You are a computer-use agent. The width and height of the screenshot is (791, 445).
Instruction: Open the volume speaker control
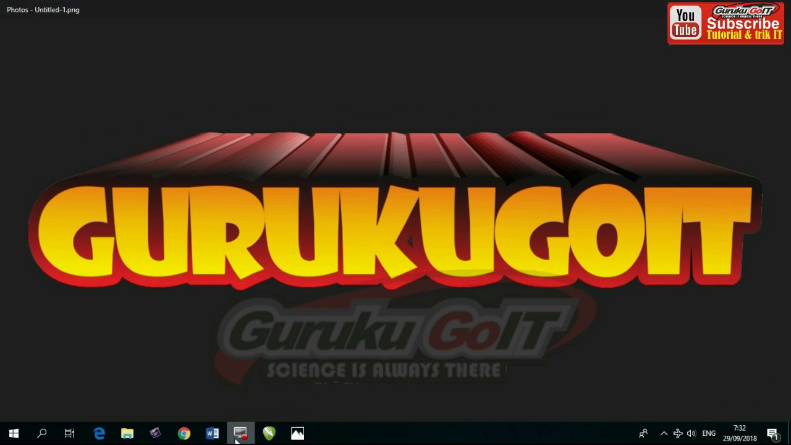(692, 433)
